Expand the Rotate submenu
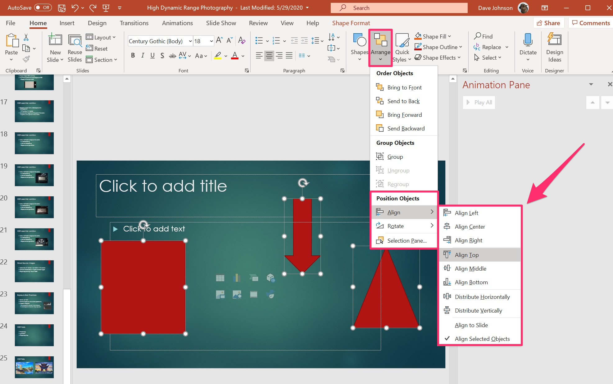 [x=403, y=226]
